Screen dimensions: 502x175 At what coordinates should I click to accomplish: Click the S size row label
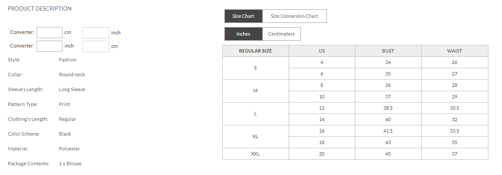click(255, 68)
